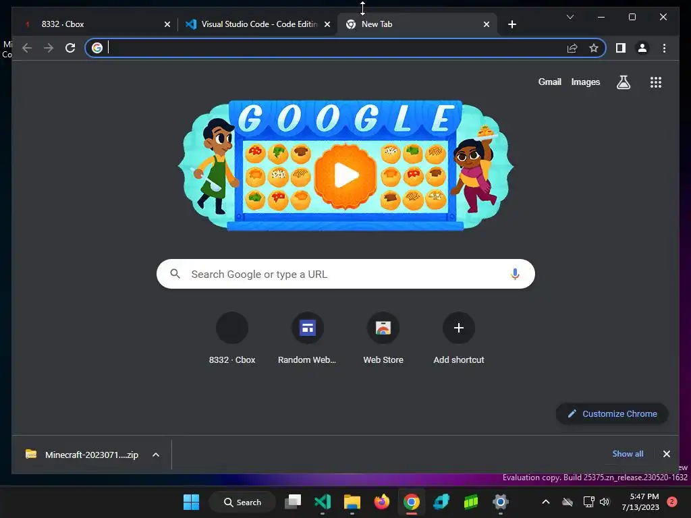Close the downloads bar

click(x=666, y=454)
